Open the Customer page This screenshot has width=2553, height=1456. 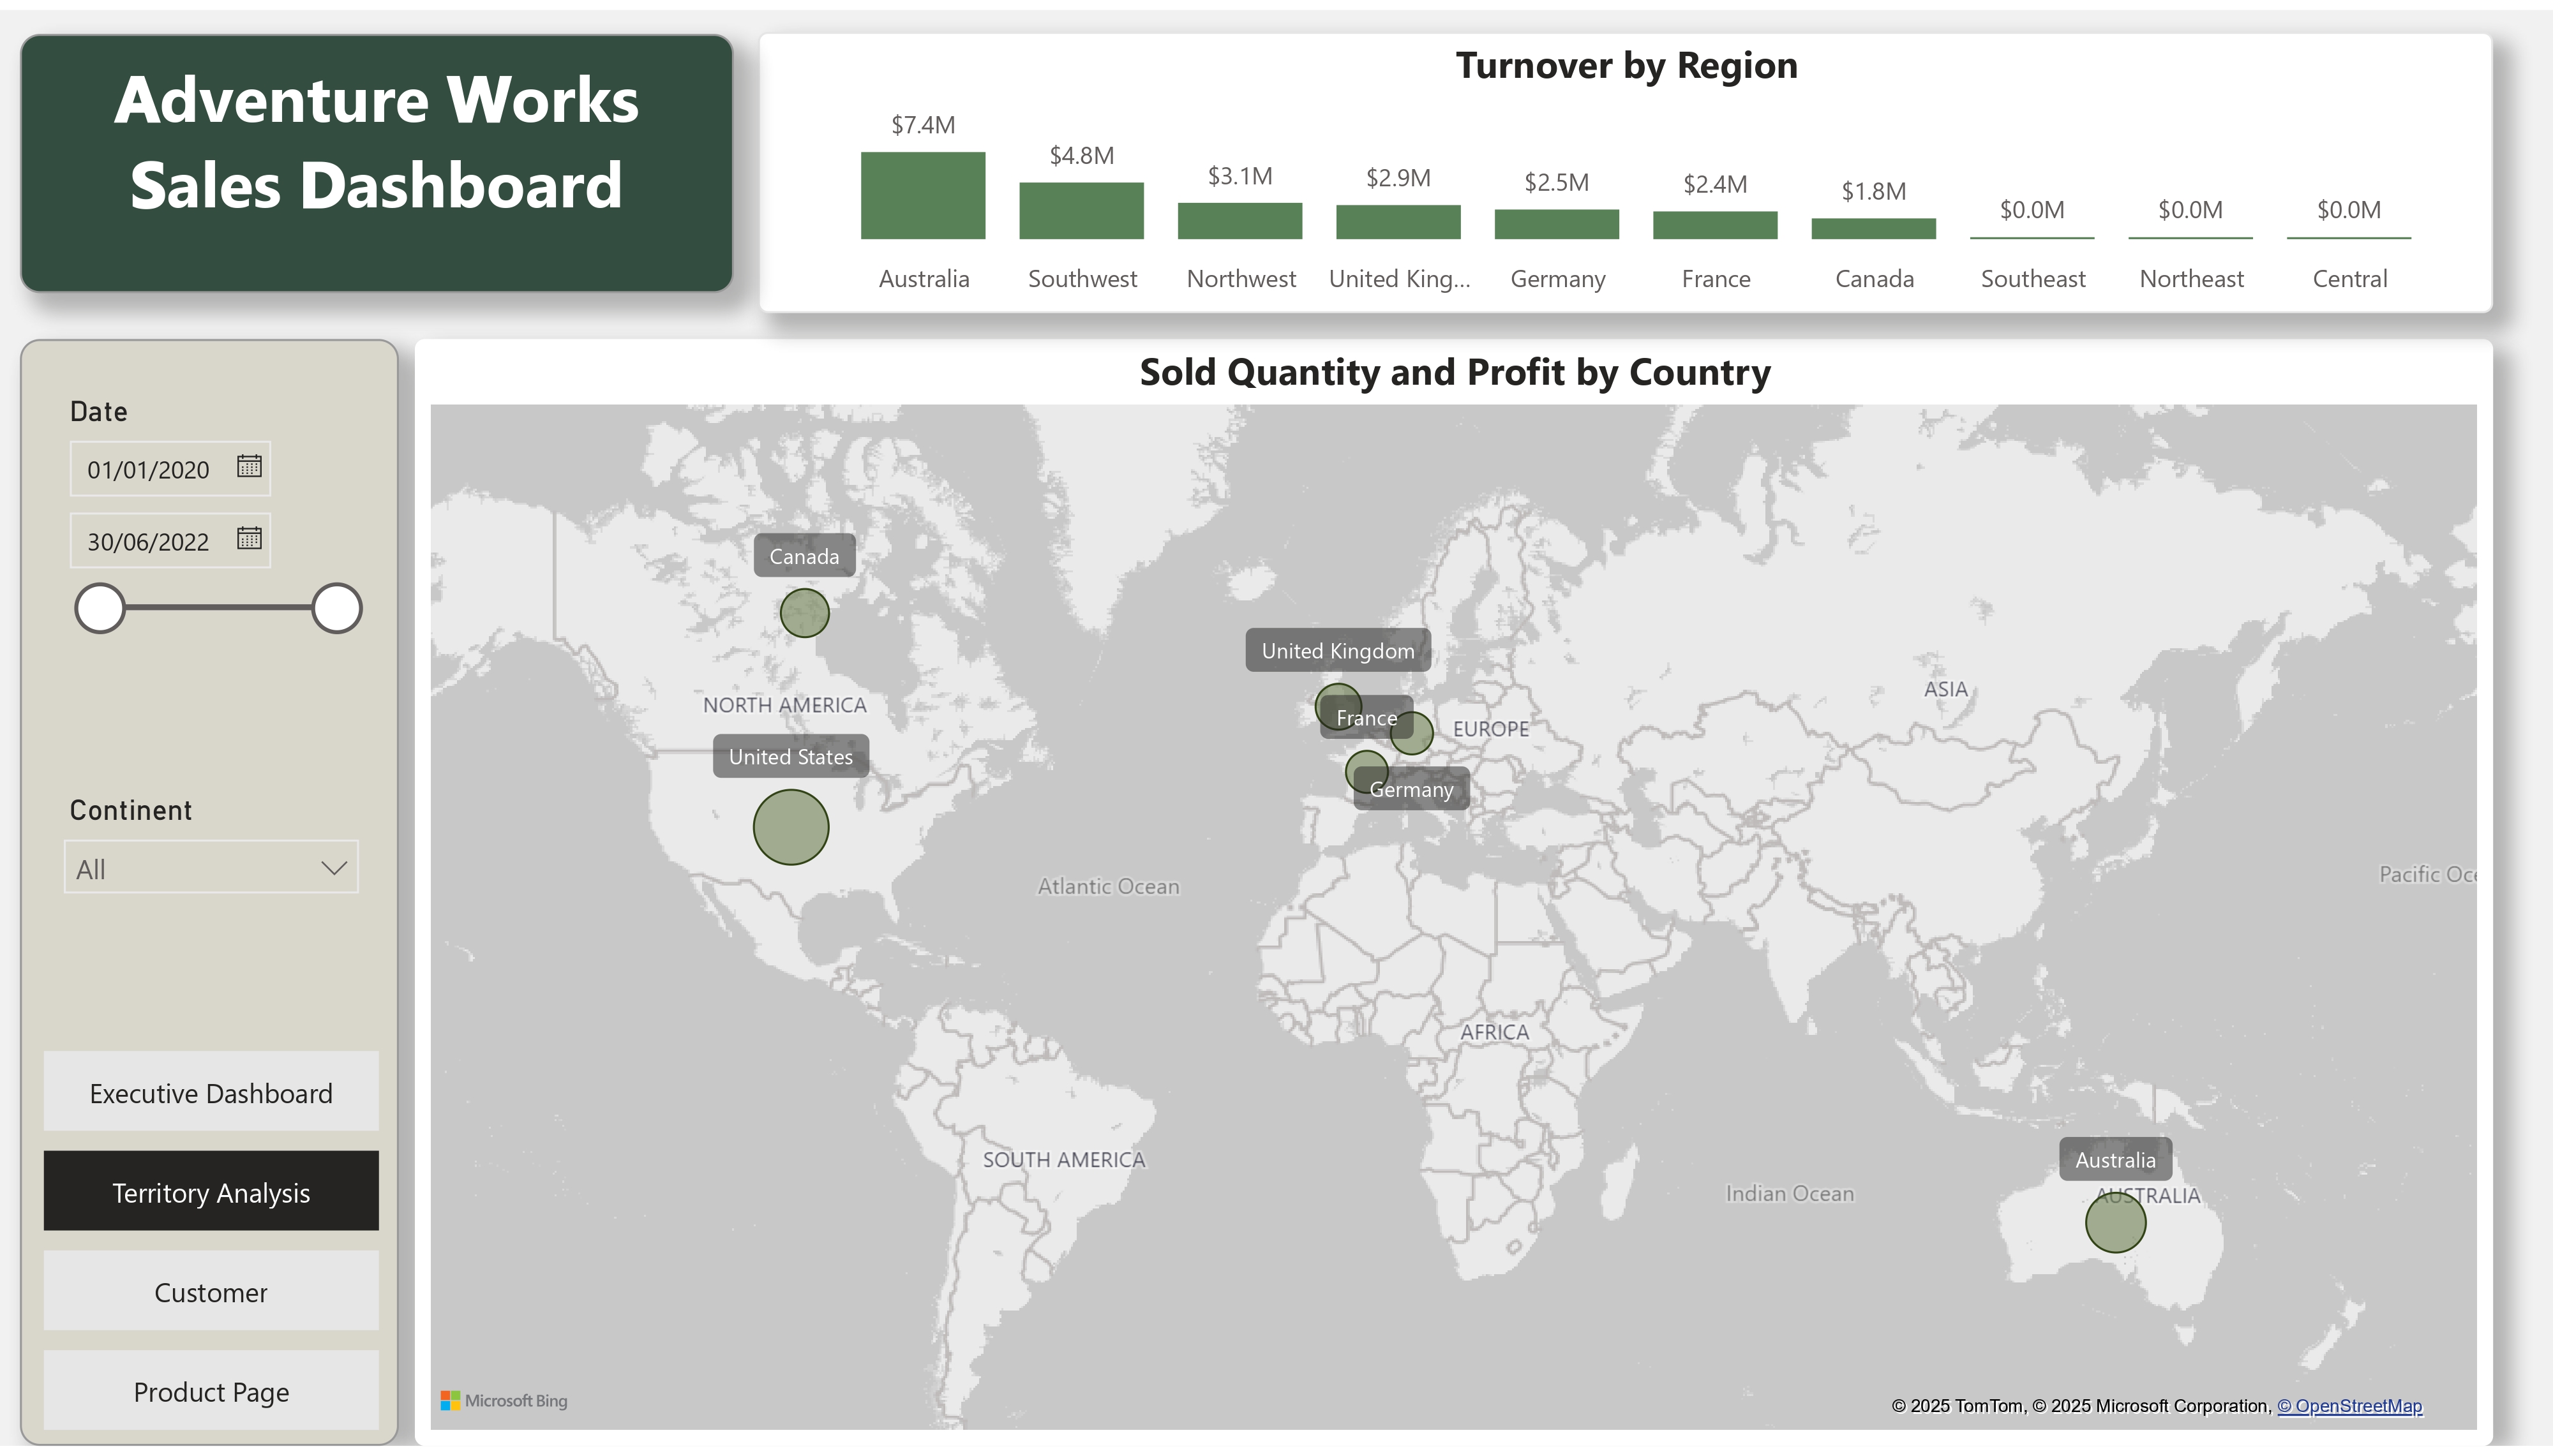click(211, 1291)
